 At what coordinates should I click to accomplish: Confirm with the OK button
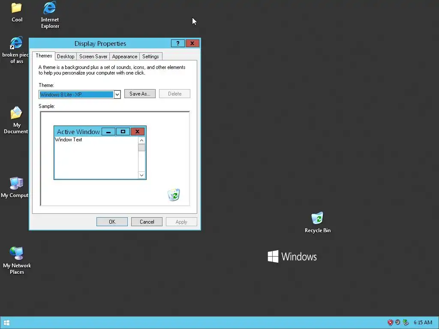pyautogui.click(x=112, y=222)
